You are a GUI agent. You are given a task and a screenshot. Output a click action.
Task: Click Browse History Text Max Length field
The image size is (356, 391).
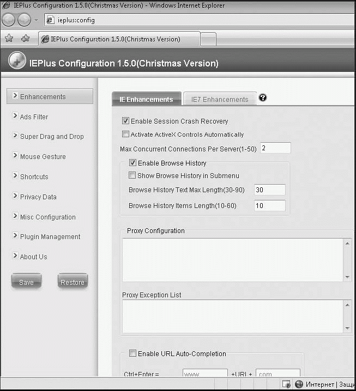tap(270, 190)
